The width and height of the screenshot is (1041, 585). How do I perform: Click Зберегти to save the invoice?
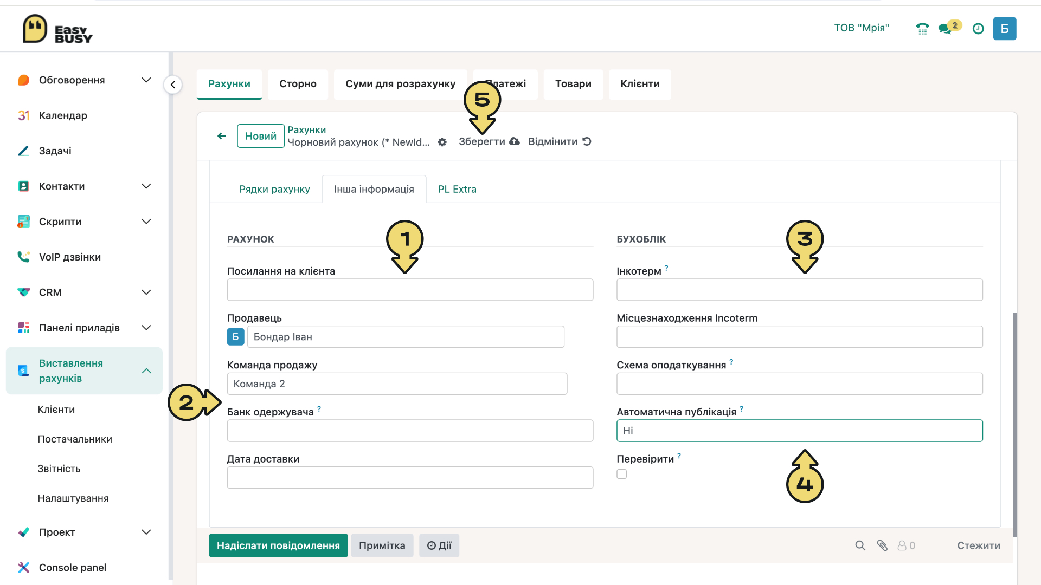pos(489,141)
